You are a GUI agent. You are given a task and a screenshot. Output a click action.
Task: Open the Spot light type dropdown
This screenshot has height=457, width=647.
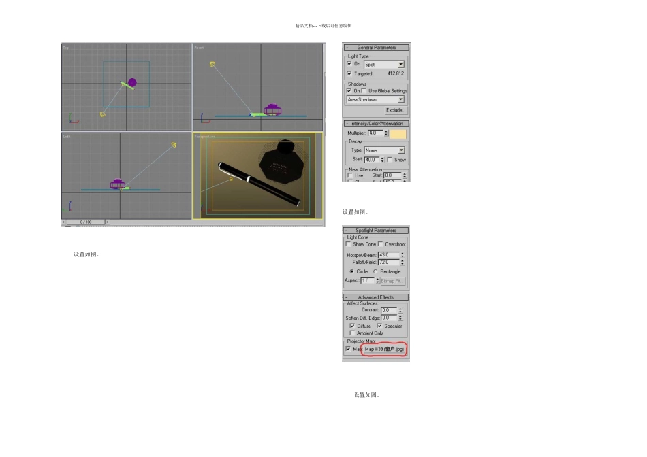coord(384,65)
